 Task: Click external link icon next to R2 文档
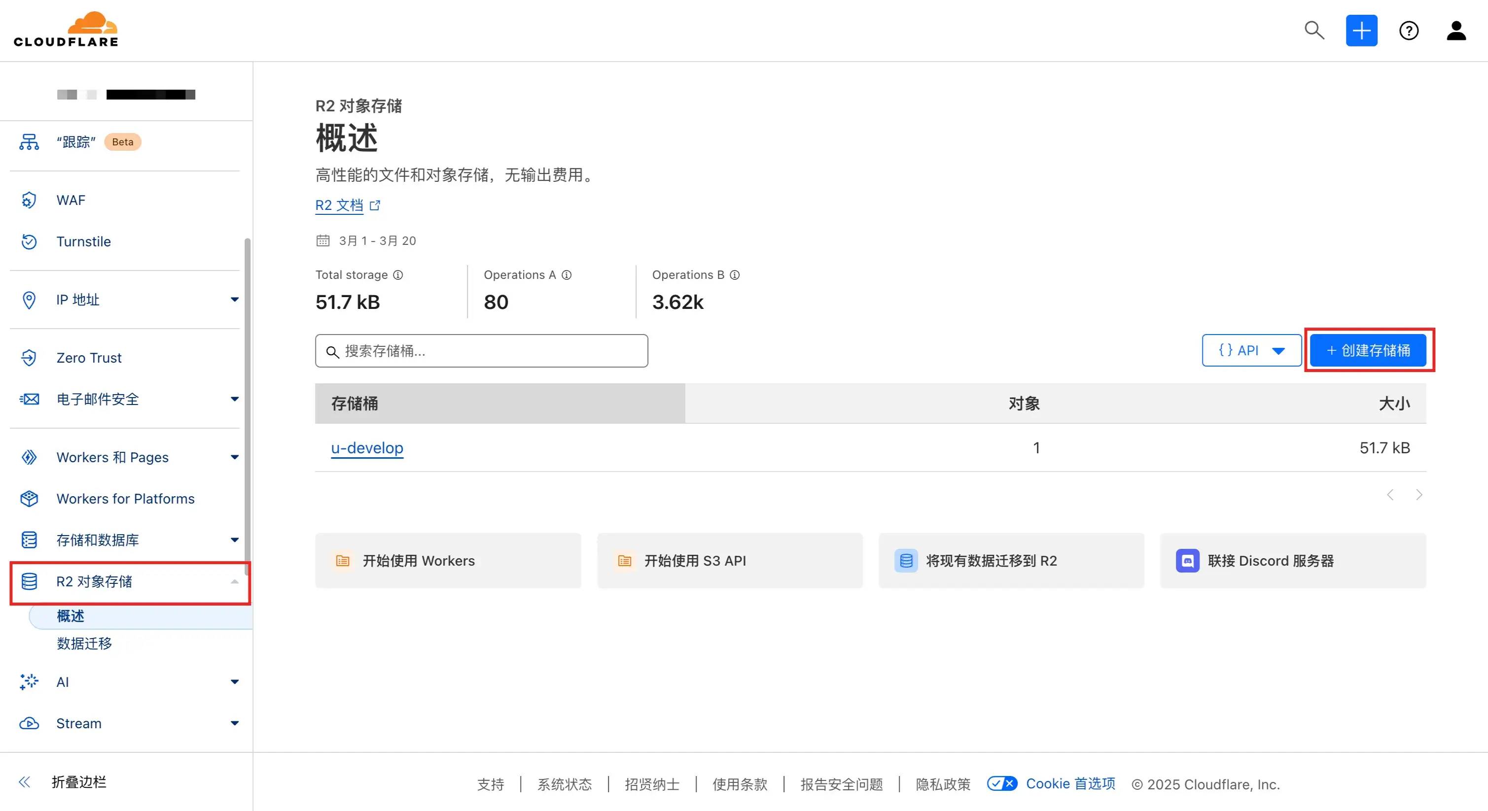point(375,205)
